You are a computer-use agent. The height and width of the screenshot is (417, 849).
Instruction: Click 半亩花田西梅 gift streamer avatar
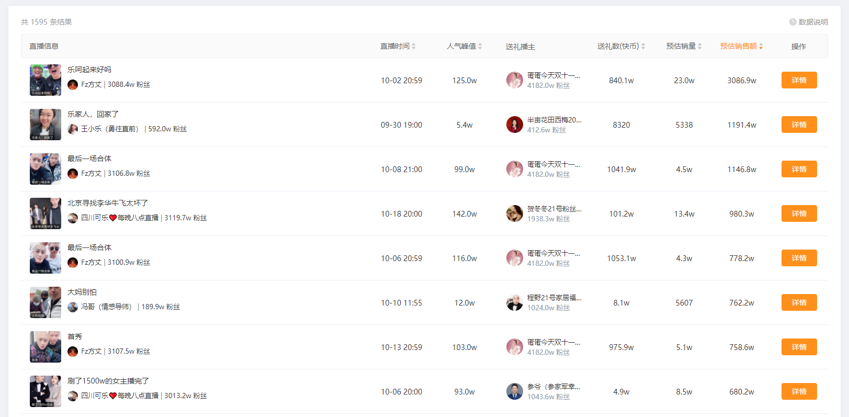[515, 125]
